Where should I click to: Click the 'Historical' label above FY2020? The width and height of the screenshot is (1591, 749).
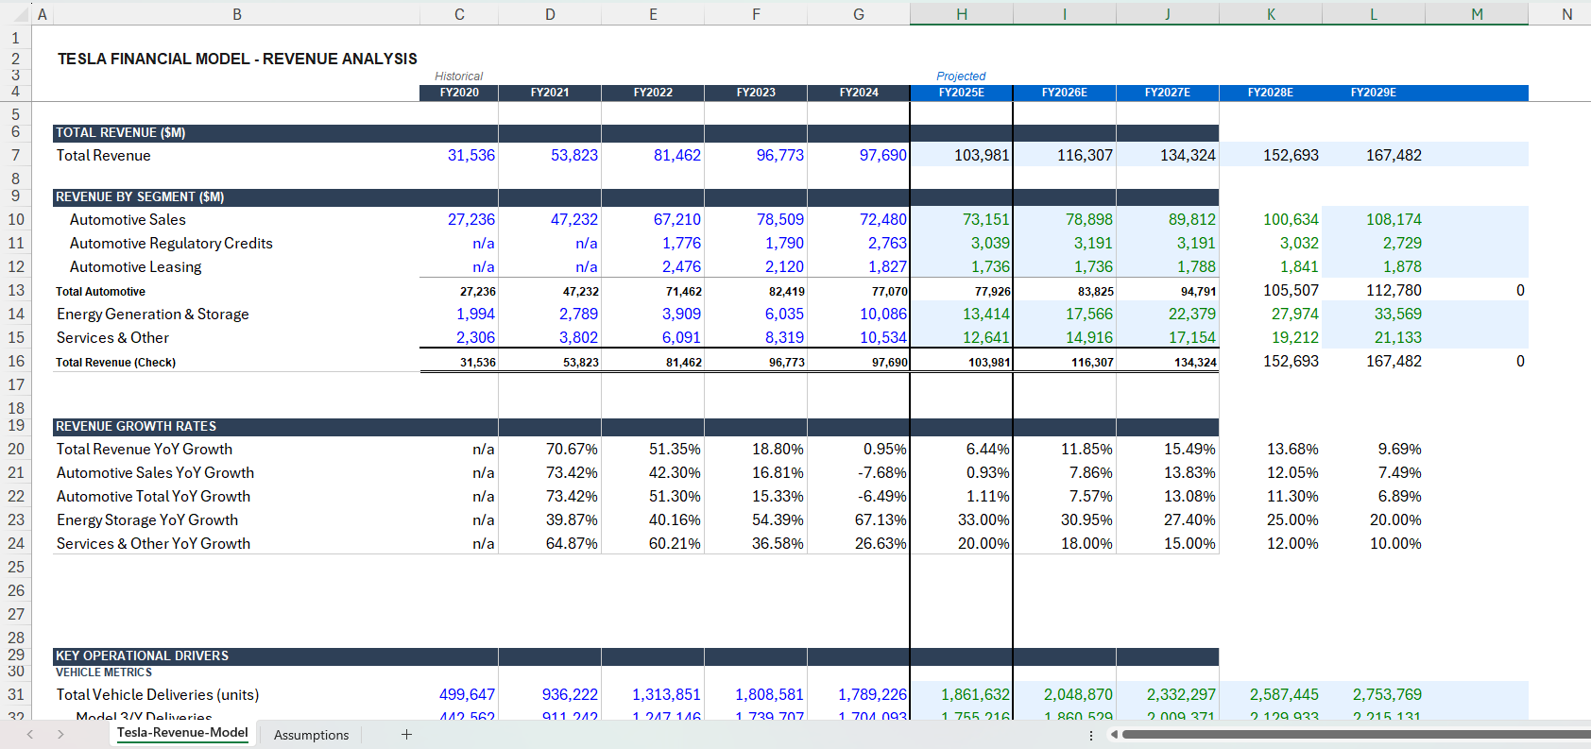pos(458,77)
